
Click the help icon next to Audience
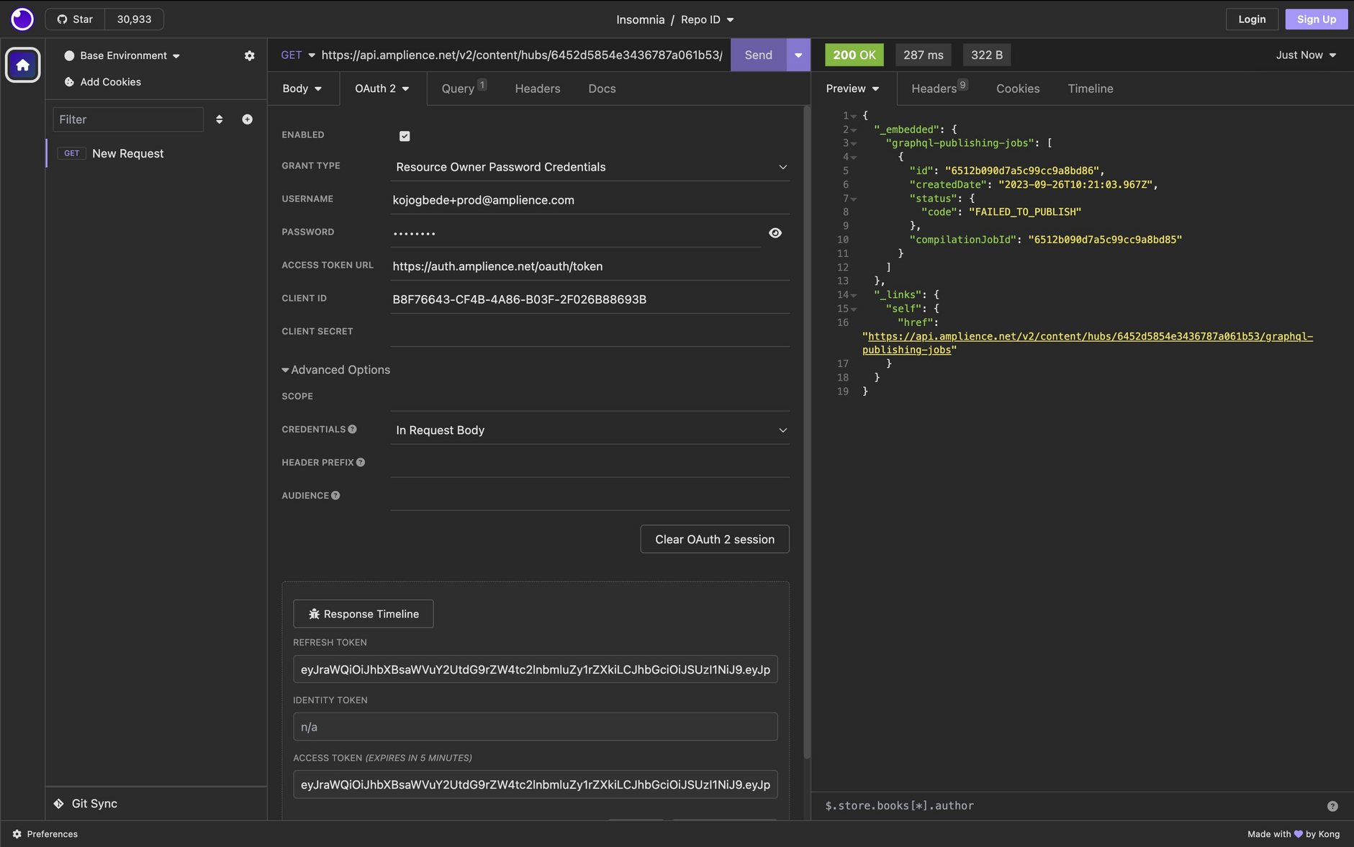pos(335,496)
